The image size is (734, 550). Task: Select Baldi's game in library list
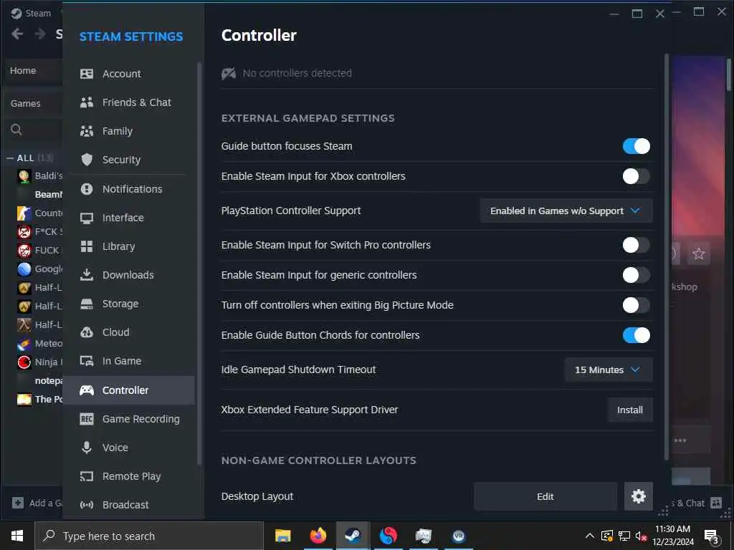[39, 176]
